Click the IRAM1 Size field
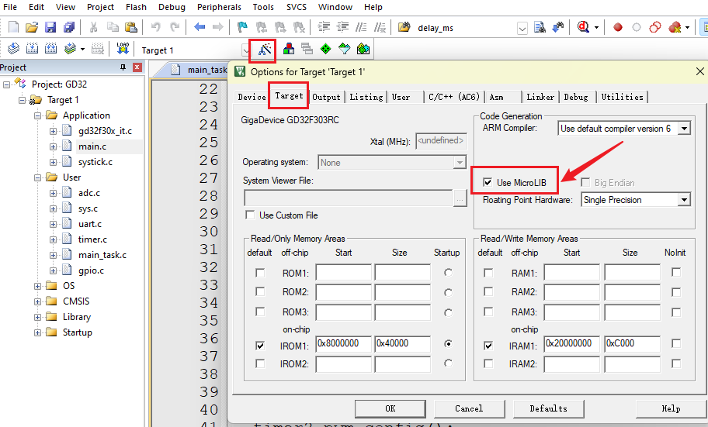Screen dimensions: 708x427 coord(632,343)
